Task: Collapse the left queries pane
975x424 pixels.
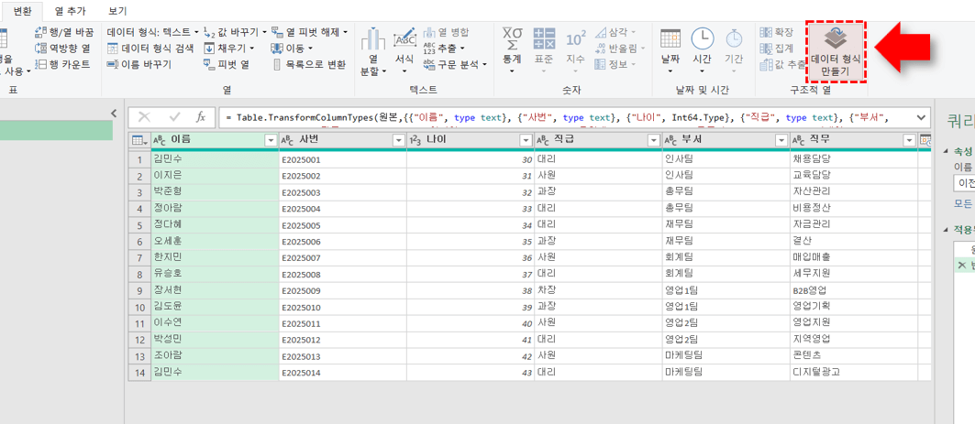Action: tap(114, 114)
